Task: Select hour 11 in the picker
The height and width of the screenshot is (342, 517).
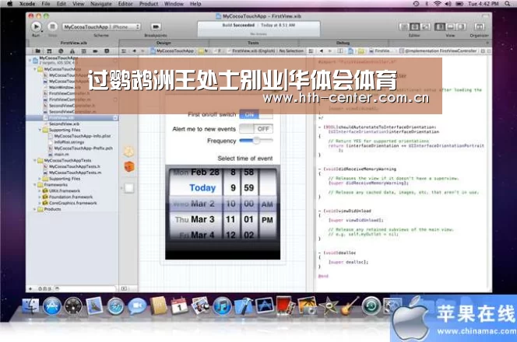Action: pyautogui.click(x=230, y=219)
